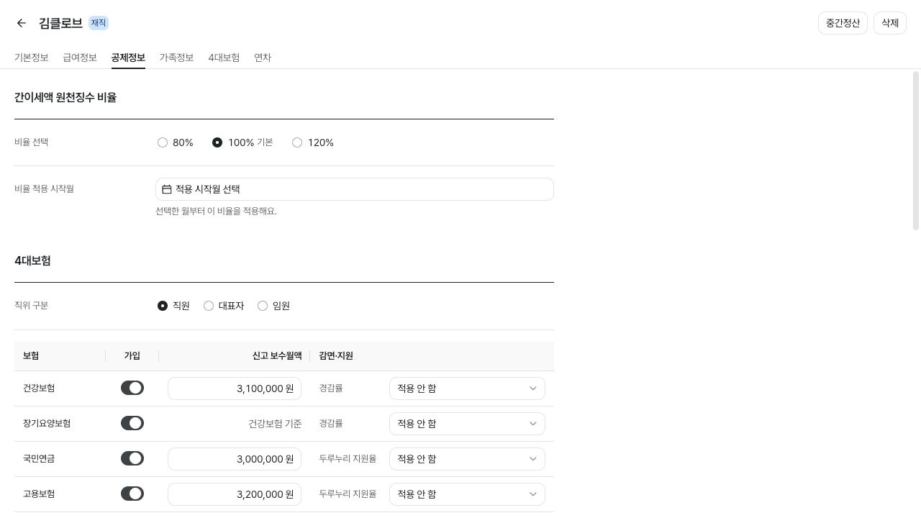Click the 장기요양보험 row label
Image resolution: width=921 pixels, height=518 pixels.
click(47, 424)
